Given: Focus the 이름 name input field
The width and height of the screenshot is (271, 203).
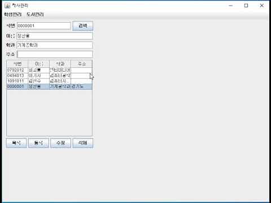Looking at the screenshot, I should click(x=55, y=36).
